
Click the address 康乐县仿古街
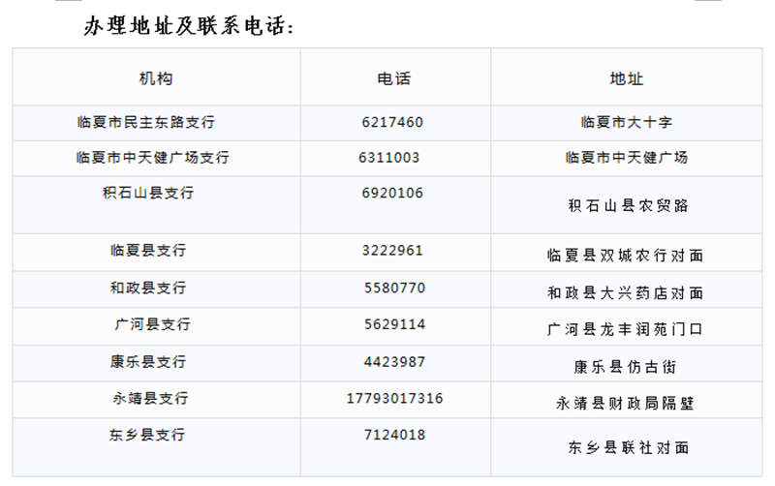625,367
